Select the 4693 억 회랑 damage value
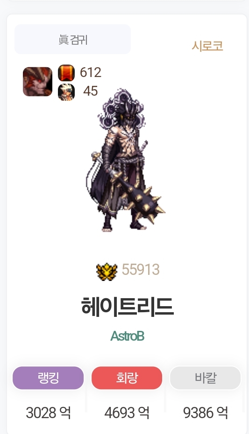Viewport: 249px width, 434px height. pos(127,413)
